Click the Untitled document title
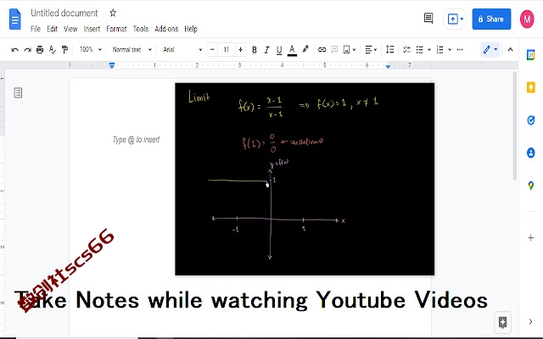 pos(64,14)
